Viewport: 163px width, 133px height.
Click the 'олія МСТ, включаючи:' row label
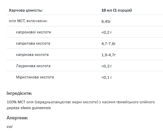click(28, 21)
